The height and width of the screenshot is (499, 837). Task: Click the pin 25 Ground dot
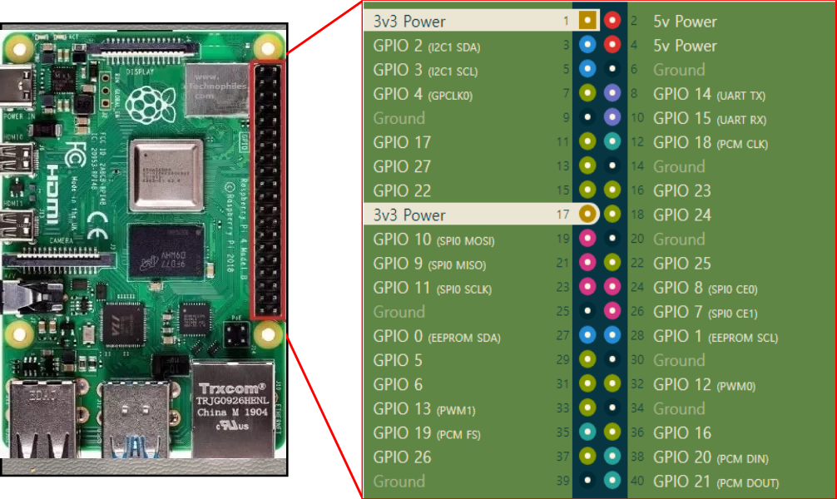coord(587,311)
